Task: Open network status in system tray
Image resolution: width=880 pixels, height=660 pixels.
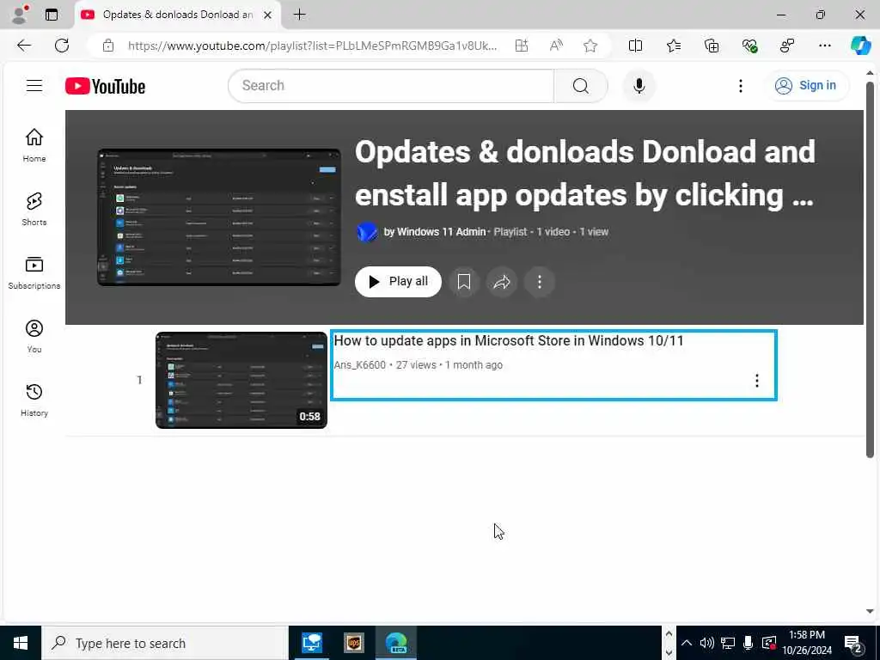Action: click(728, 643)
